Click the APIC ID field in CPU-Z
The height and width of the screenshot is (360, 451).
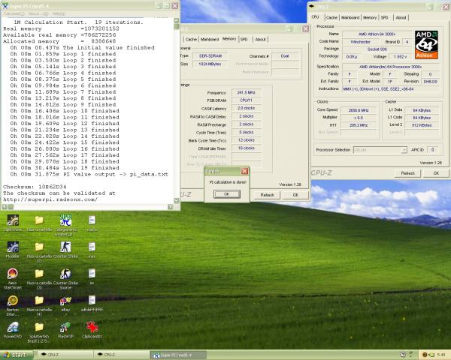point(432,150)
